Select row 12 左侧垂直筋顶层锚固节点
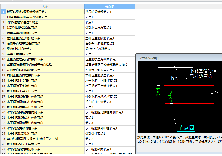Viewport: 222px width, 156px height. coord(45,70)
